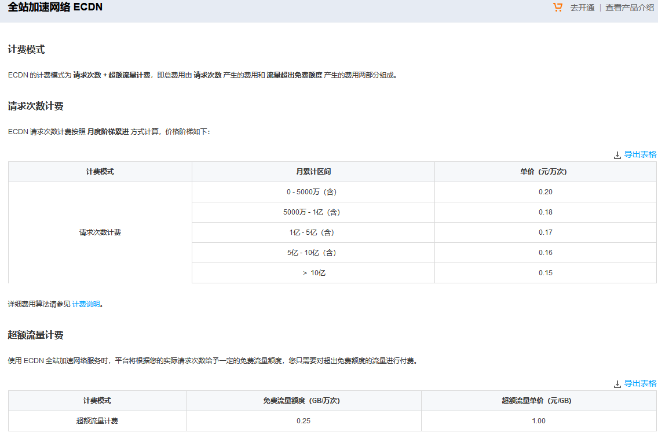Click the 超额流量计费 section heading
Viewport: 658px width, 436px height.
(36, 335)
